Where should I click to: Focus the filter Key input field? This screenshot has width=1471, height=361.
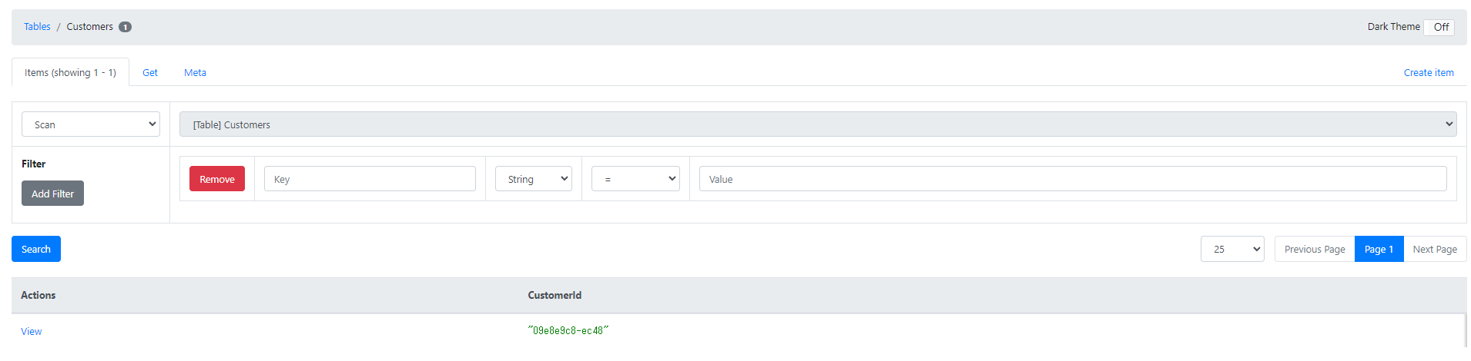(370, 179)
